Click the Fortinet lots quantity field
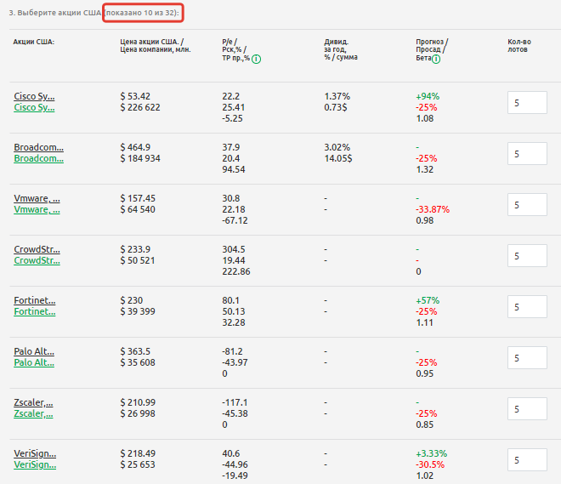The image size is (561, 484). 527,307
